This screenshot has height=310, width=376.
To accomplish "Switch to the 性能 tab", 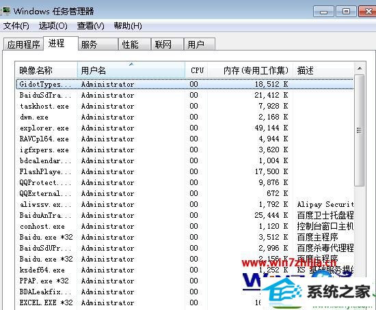I will [x=135, y=44].
